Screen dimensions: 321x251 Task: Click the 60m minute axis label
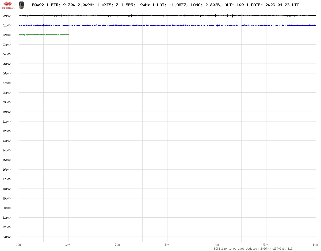click(315, 245)
